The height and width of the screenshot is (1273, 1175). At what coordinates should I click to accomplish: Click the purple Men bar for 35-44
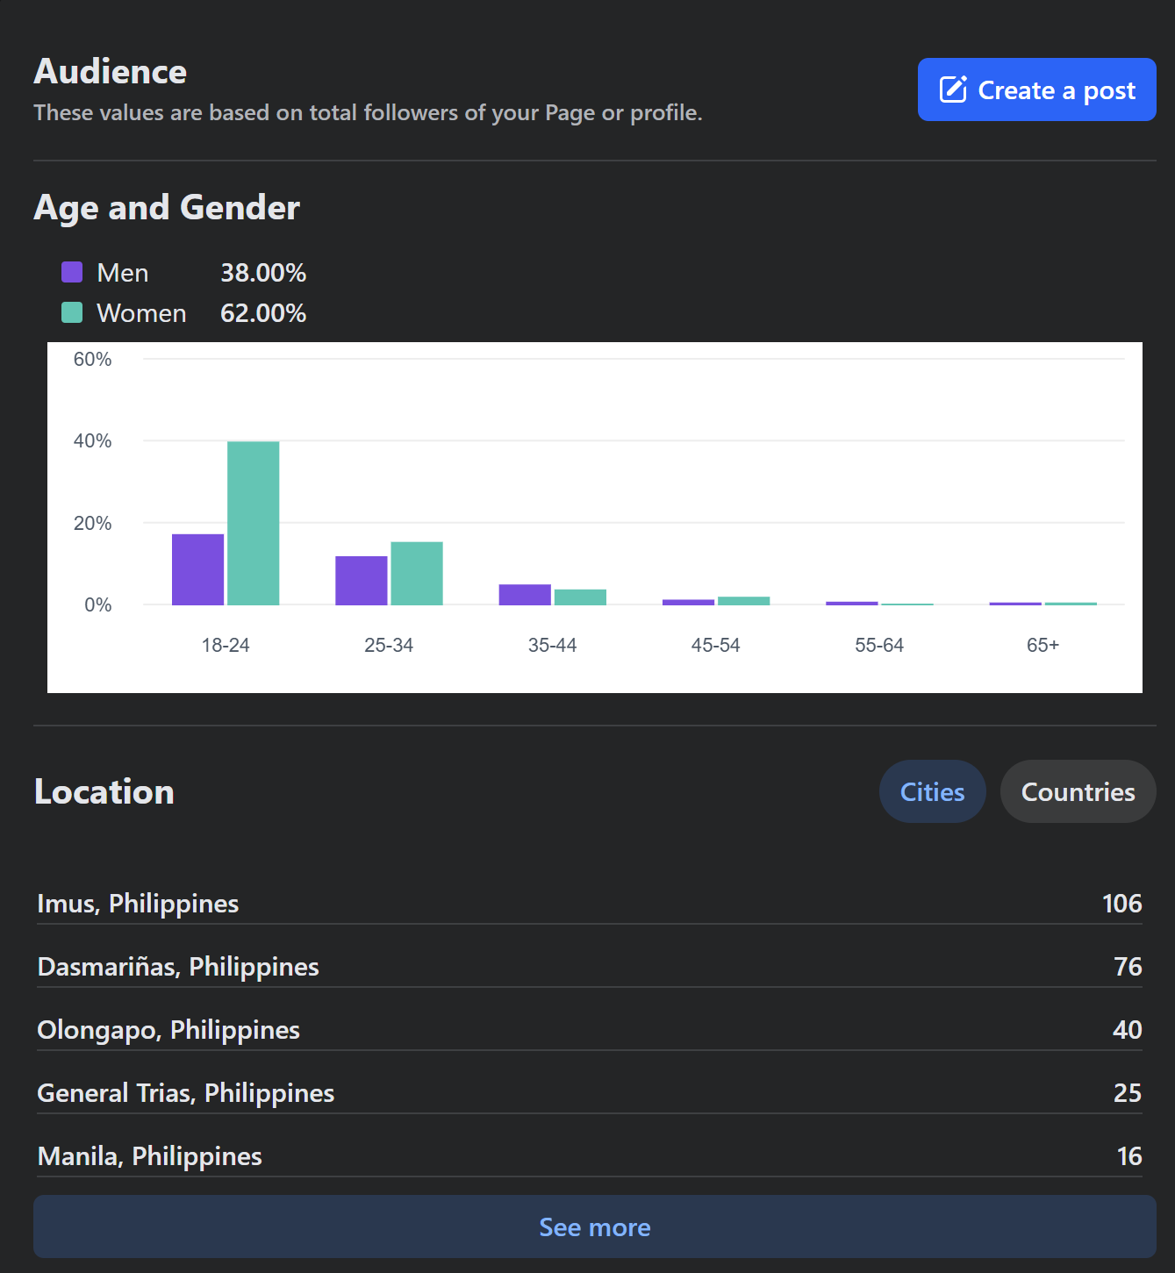(x=525, y=595)
